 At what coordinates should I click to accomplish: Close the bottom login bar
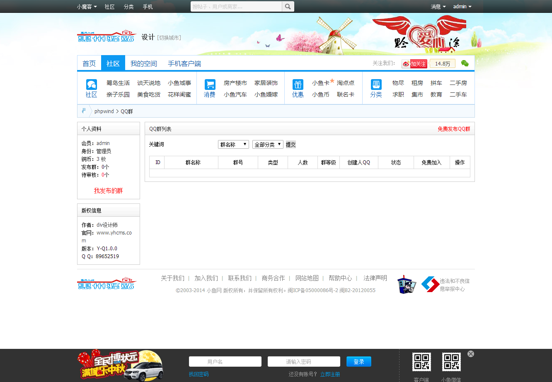point(471,354)
